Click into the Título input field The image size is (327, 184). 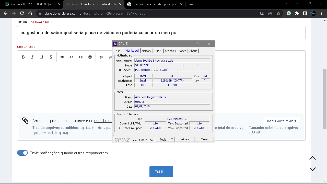coord(161,33)
